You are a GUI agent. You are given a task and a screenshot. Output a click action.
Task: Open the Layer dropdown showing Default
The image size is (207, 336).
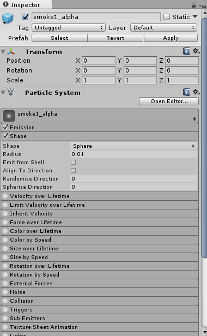163,28
